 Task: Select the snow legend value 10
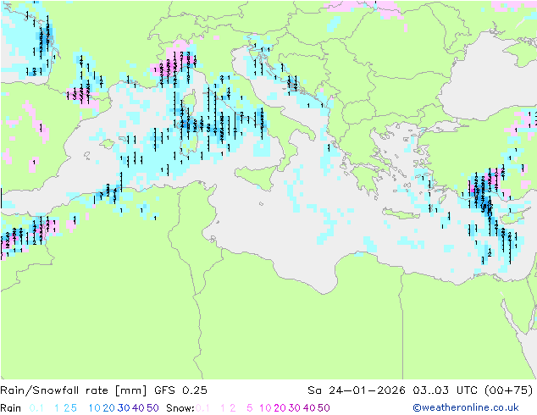(x=265, y=408)
